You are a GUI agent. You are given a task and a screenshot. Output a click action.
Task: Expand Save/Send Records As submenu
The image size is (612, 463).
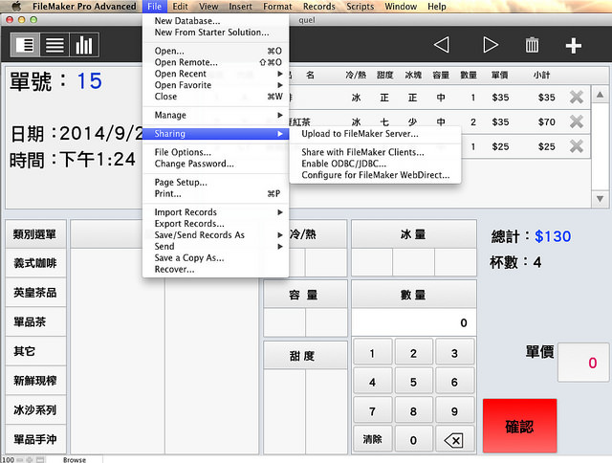coord(215,234)
